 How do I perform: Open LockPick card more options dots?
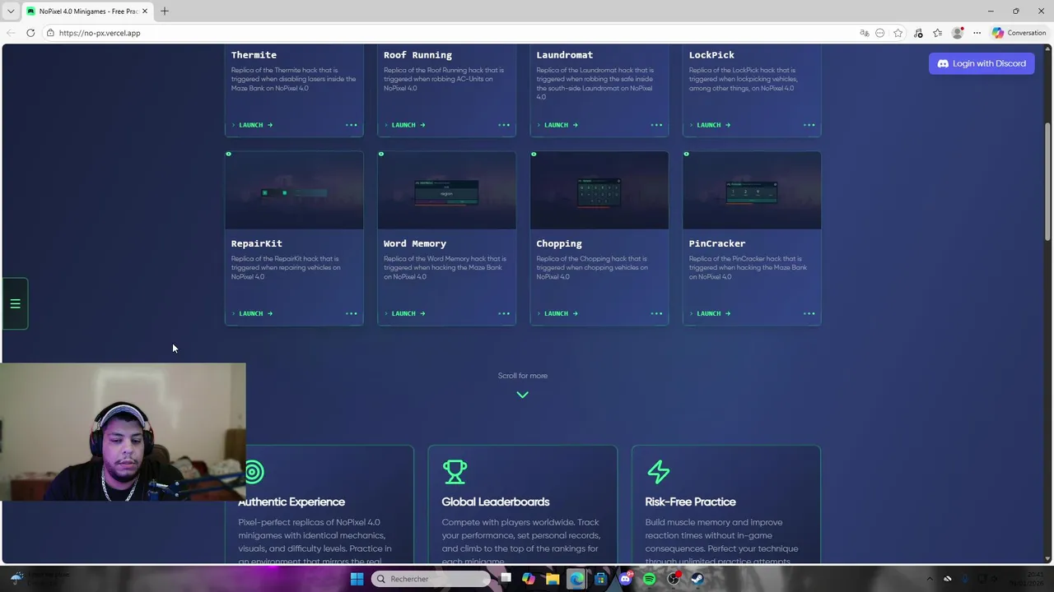click(x=809, y=125)
